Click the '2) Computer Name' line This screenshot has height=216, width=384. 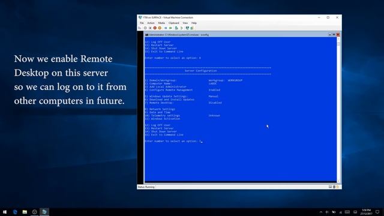(x=158, y=83)
